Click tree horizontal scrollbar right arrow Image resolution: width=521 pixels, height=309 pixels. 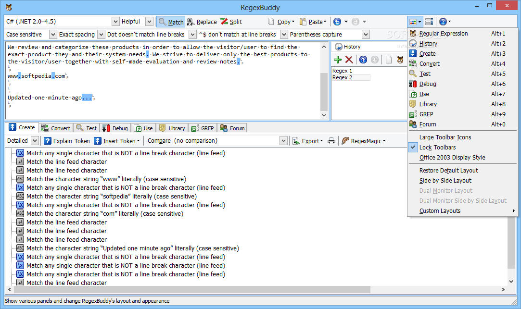tap(503, 290)
